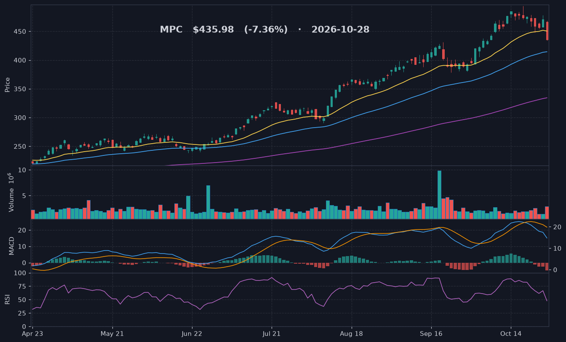Click the Price axis label
Screen dimensions: 566x342
pyautogui.click(x=7, y=85)
